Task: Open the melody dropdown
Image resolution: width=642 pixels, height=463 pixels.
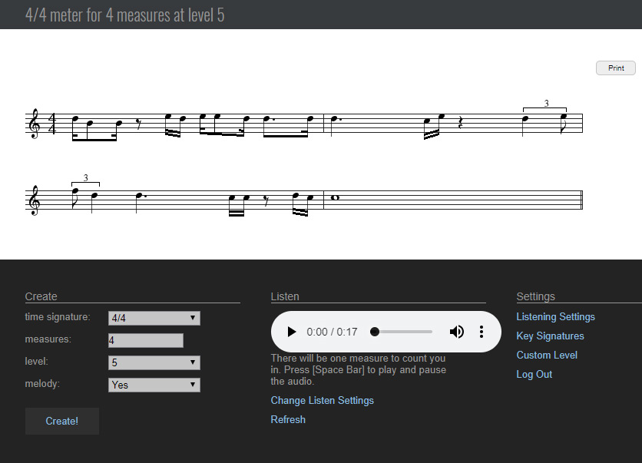Action: 154,384
